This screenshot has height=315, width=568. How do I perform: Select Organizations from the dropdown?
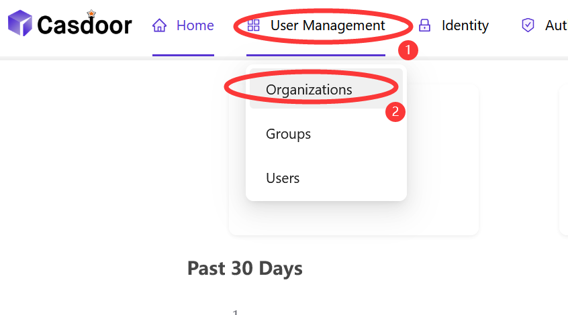coord(309,89)
